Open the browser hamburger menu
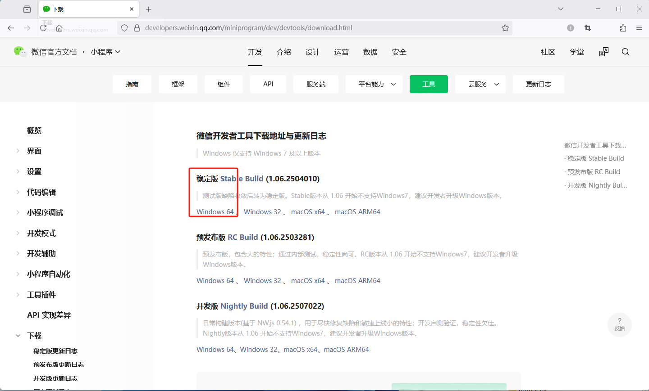 coord(639,27)
